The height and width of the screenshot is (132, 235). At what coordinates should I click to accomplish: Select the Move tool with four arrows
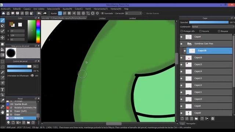(3, 37)
